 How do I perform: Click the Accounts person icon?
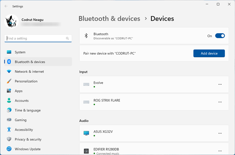(9, 100)
